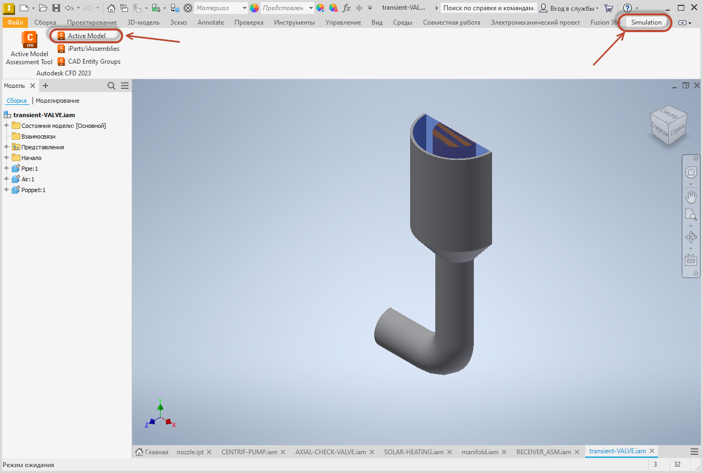Viewport: 703px width, 473px height.
Task: Select the Электромеханический проект ribbon tab
Action: coord(535,22)
